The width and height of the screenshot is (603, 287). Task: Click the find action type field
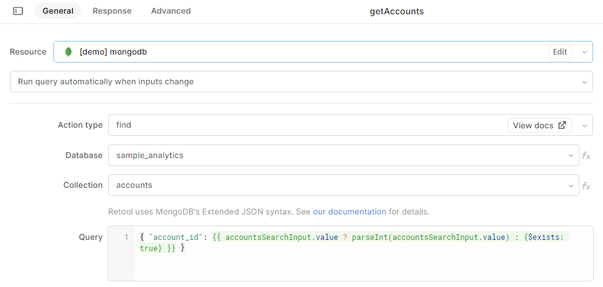pos(305,125)
